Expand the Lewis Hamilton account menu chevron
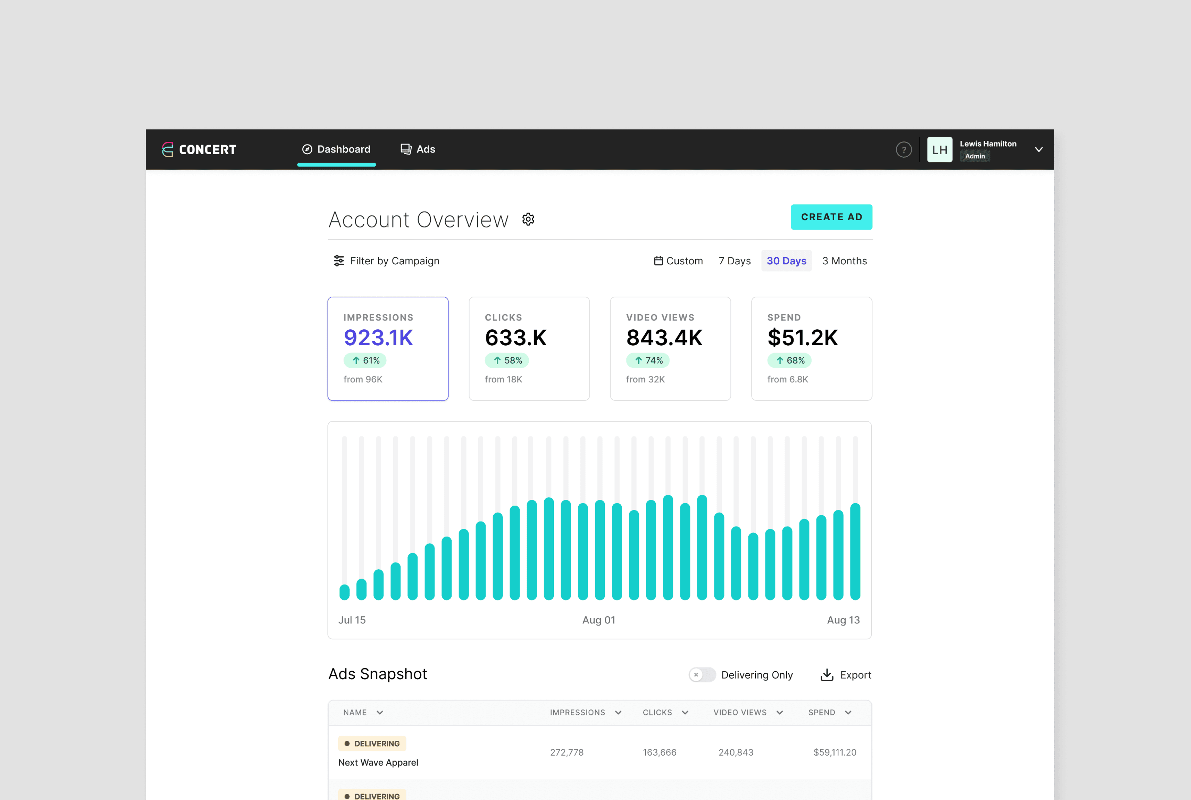This screenshot has width=1191, height=800. (1039, 149)
